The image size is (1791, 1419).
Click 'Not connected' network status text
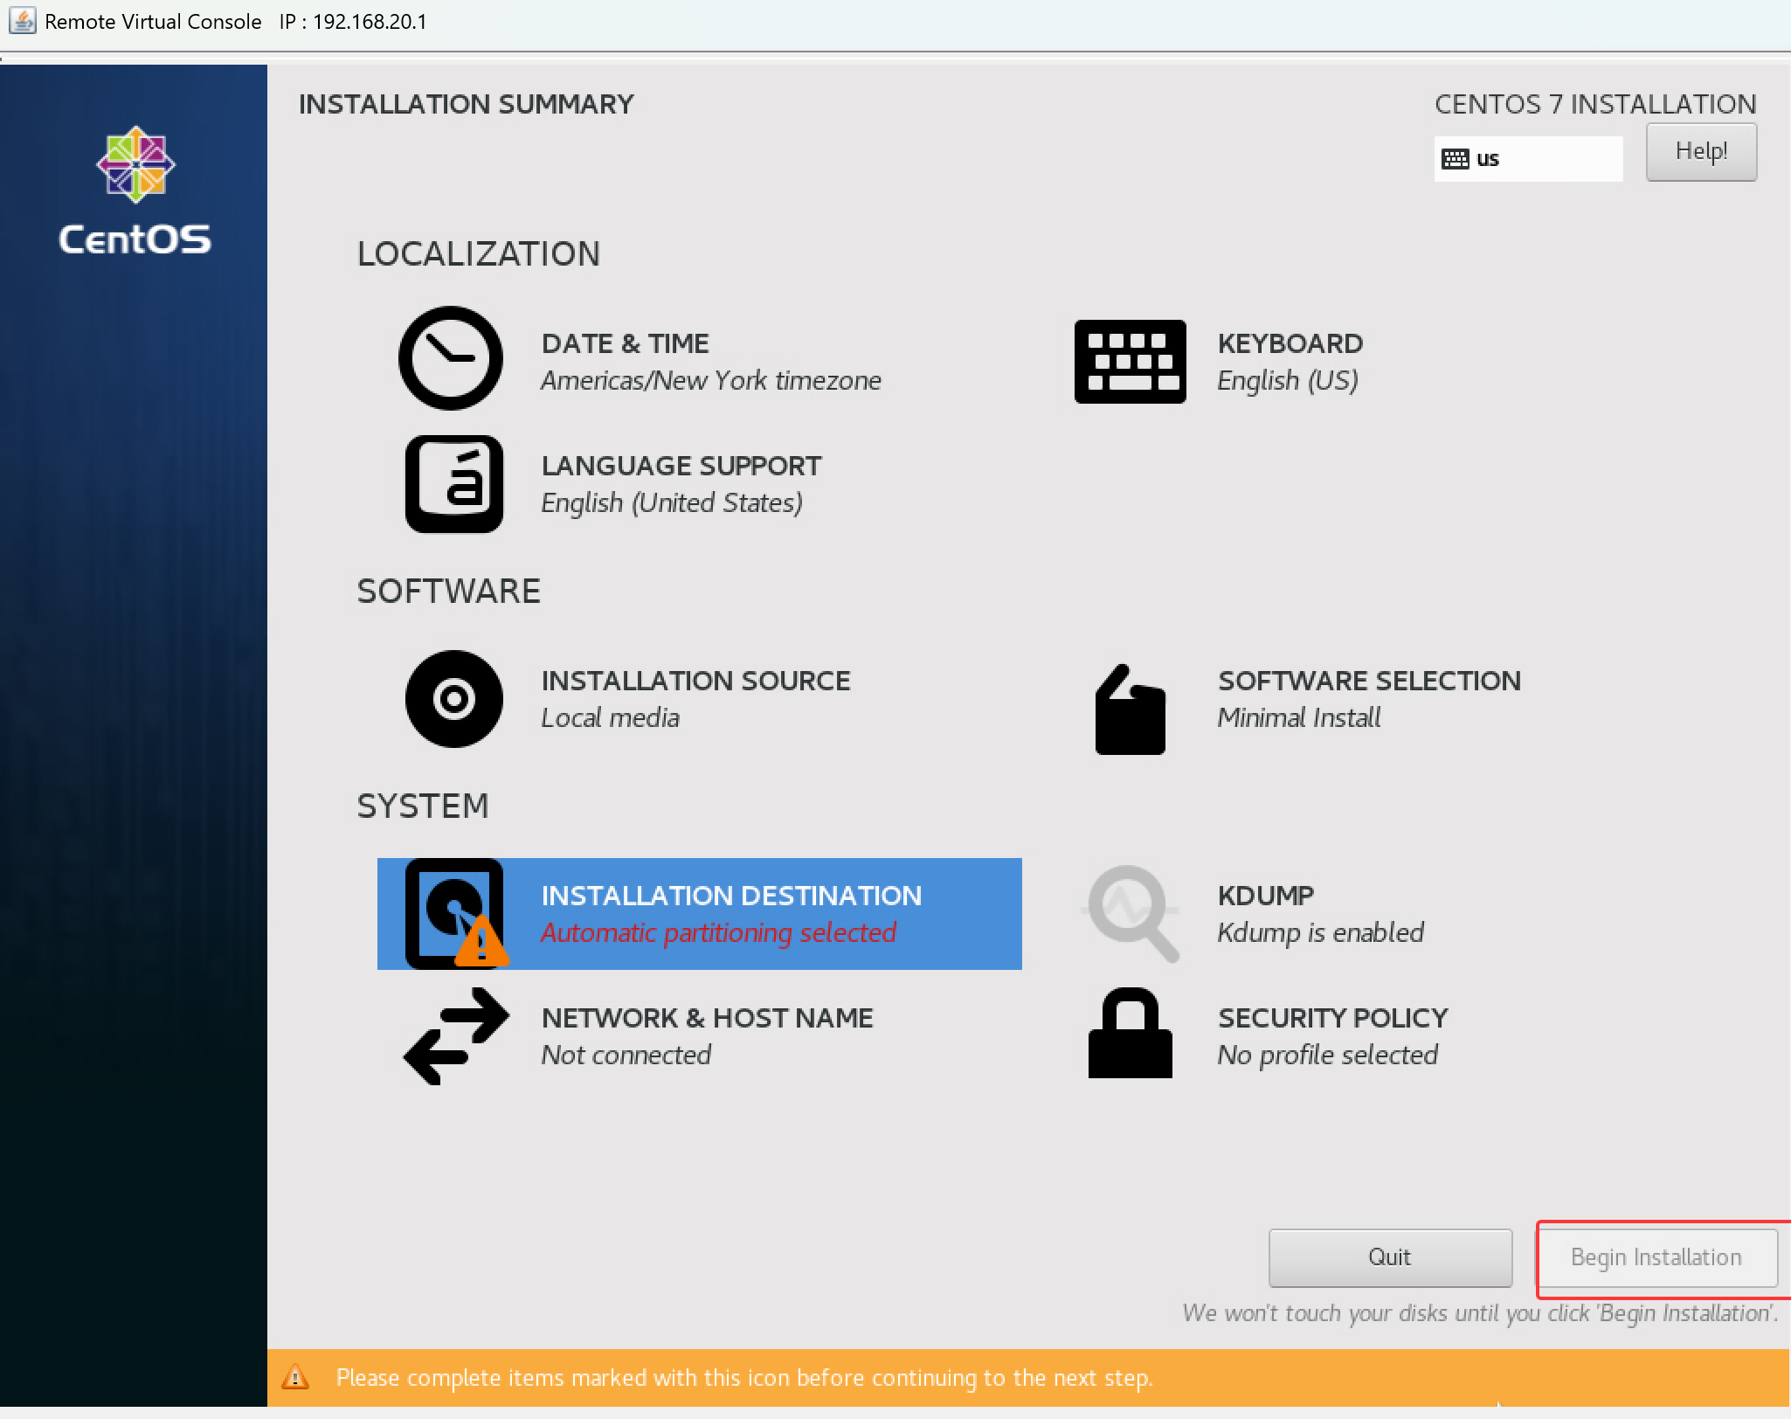(626, 1055)
